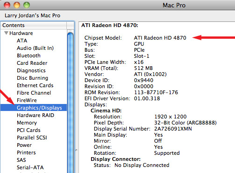235x173 pixels.
Task: Click the serial number 2A726091XMN
Action: (x=173, y=129)
